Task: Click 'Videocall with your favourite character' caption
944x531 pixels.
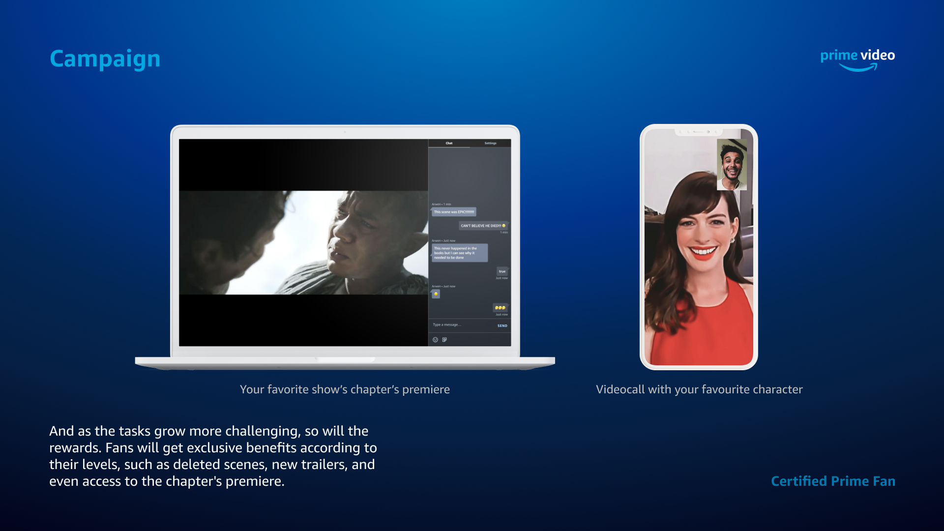Action: coord(699,389)
